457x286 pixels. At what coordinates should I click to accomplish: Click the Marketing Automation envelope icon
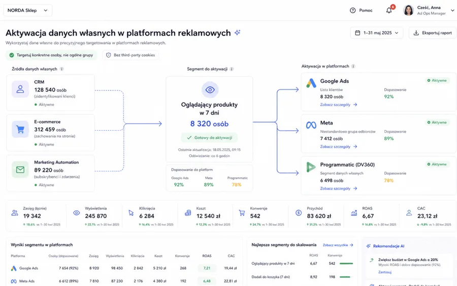(20, 169)
